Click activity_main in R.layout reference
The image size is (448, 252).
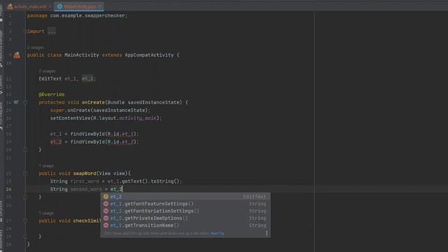coord(138,118)
